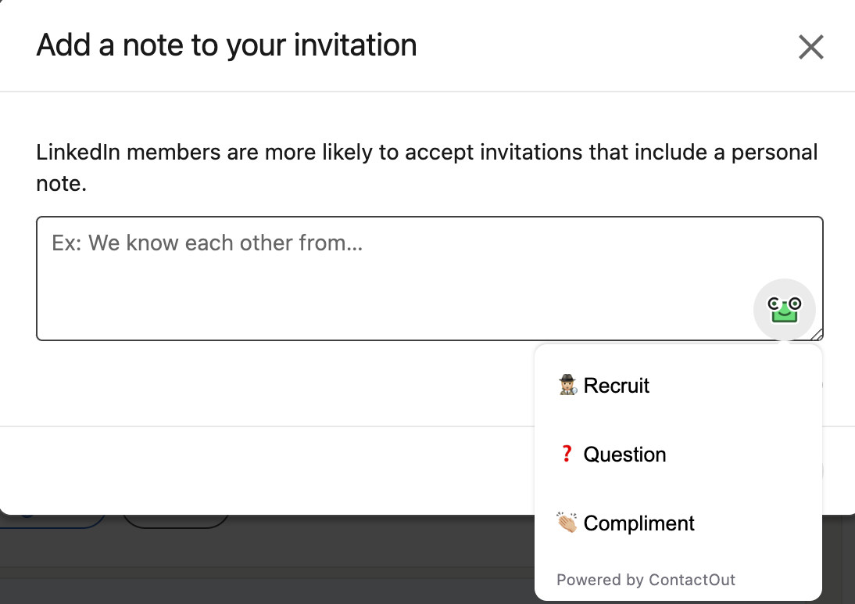The image size is (855, 604).
Task: Click the red question mark icon
Action: 567,454
